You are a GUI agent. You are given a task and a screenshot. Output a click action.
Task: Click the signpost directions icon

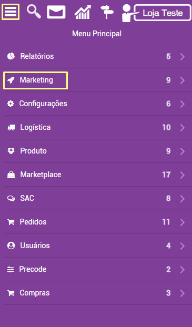pyautogui.click(x=107, y=12)
